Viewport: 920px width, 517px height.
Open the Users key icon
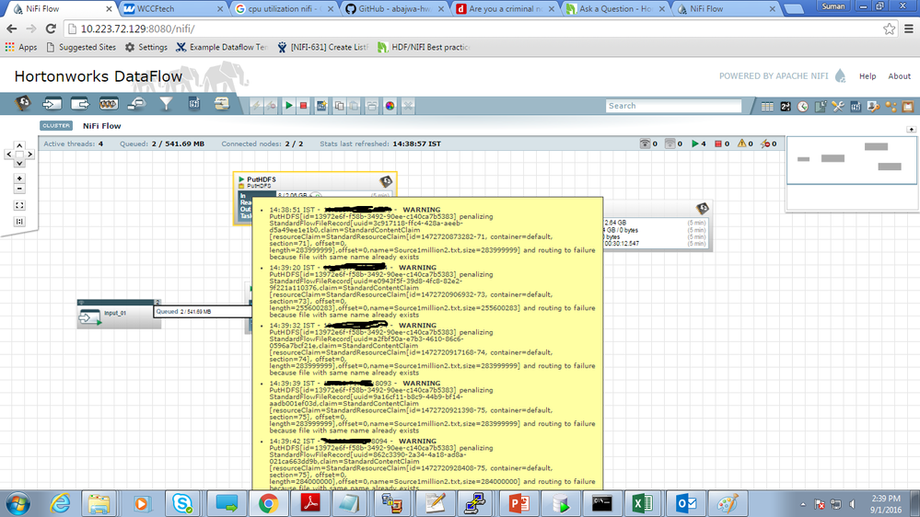873,106
